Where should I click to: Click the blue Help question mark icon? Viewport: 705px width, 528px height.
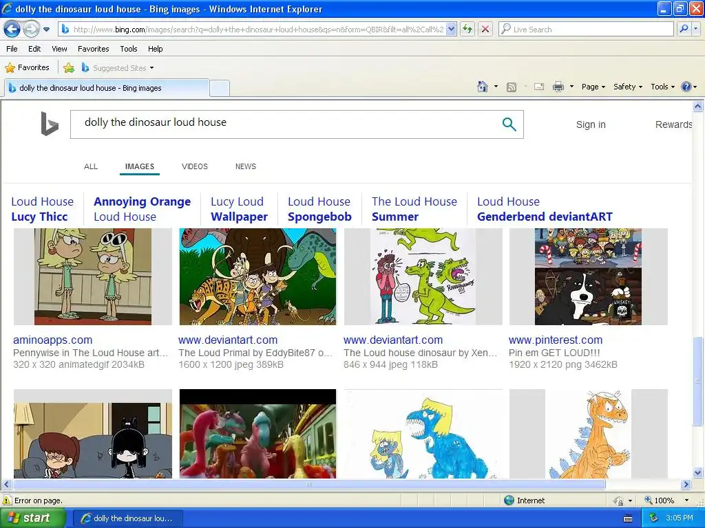coord(686,87)
